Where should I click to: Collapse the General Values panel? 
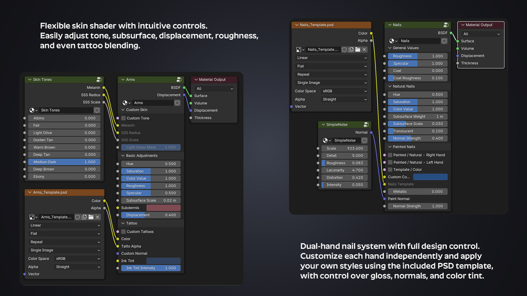pos(390,48)
